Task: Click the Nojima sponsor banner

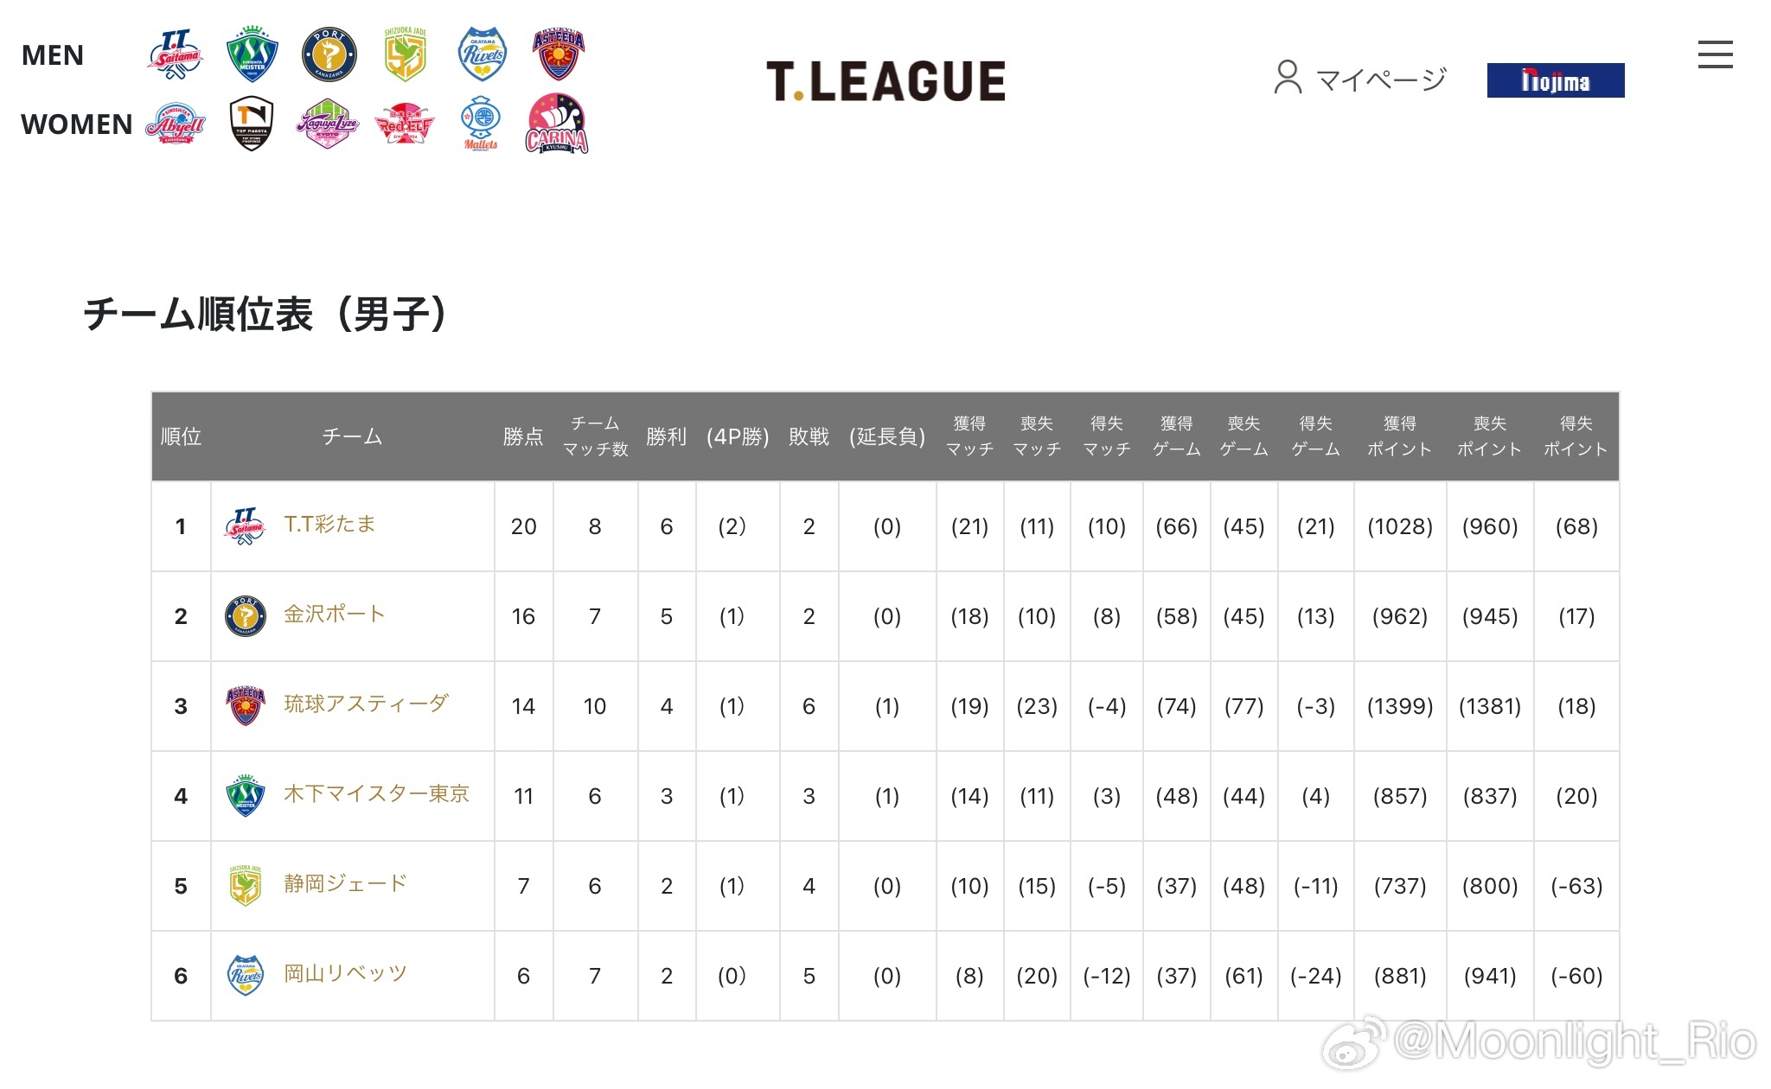Action: [1556, 80]
